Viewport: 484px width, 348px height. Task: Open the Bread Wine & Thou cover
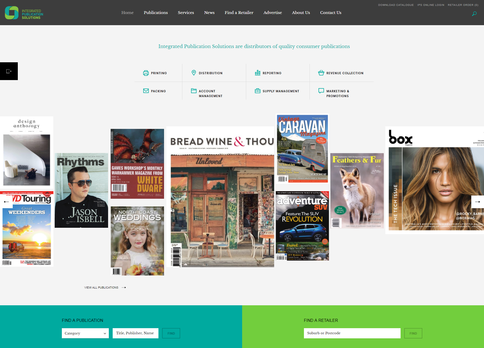point(220,197)
